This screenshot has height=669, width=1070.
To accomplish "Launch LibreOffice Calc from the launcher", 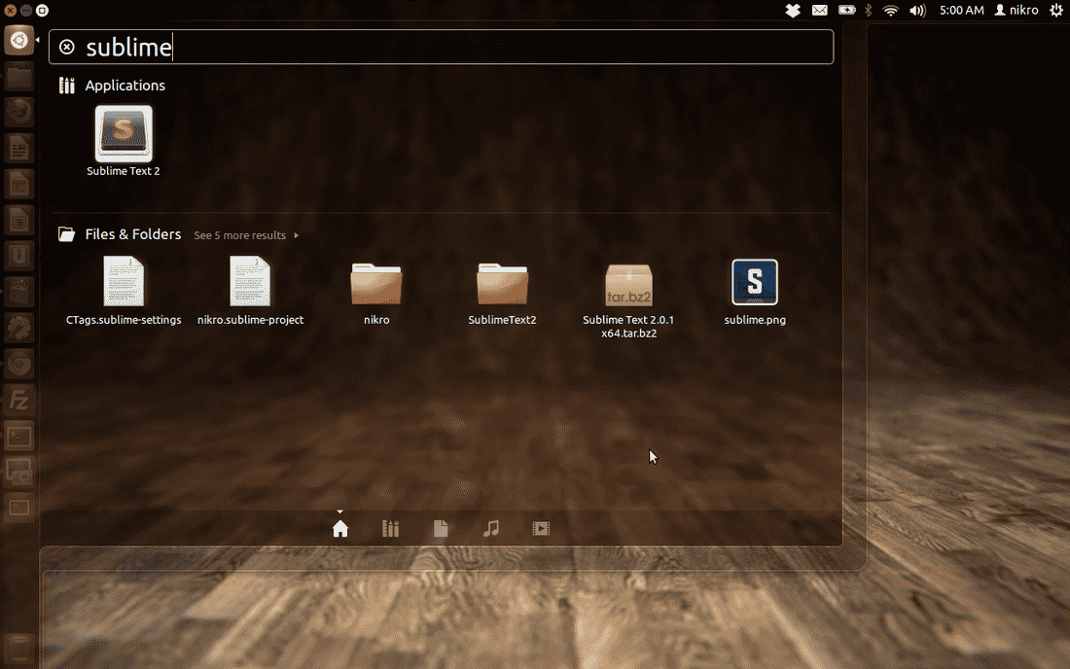I will point(19,184).
